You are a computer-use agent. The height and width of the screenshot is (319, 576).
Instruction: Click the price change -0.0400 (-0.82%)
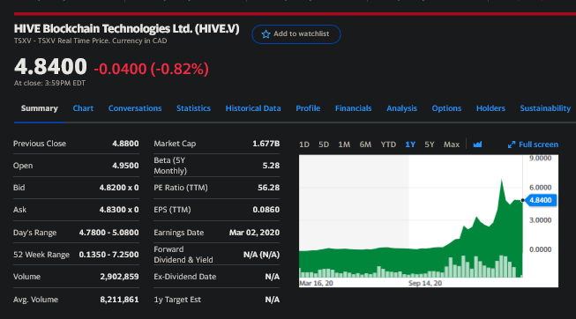[x=152, y=69]
